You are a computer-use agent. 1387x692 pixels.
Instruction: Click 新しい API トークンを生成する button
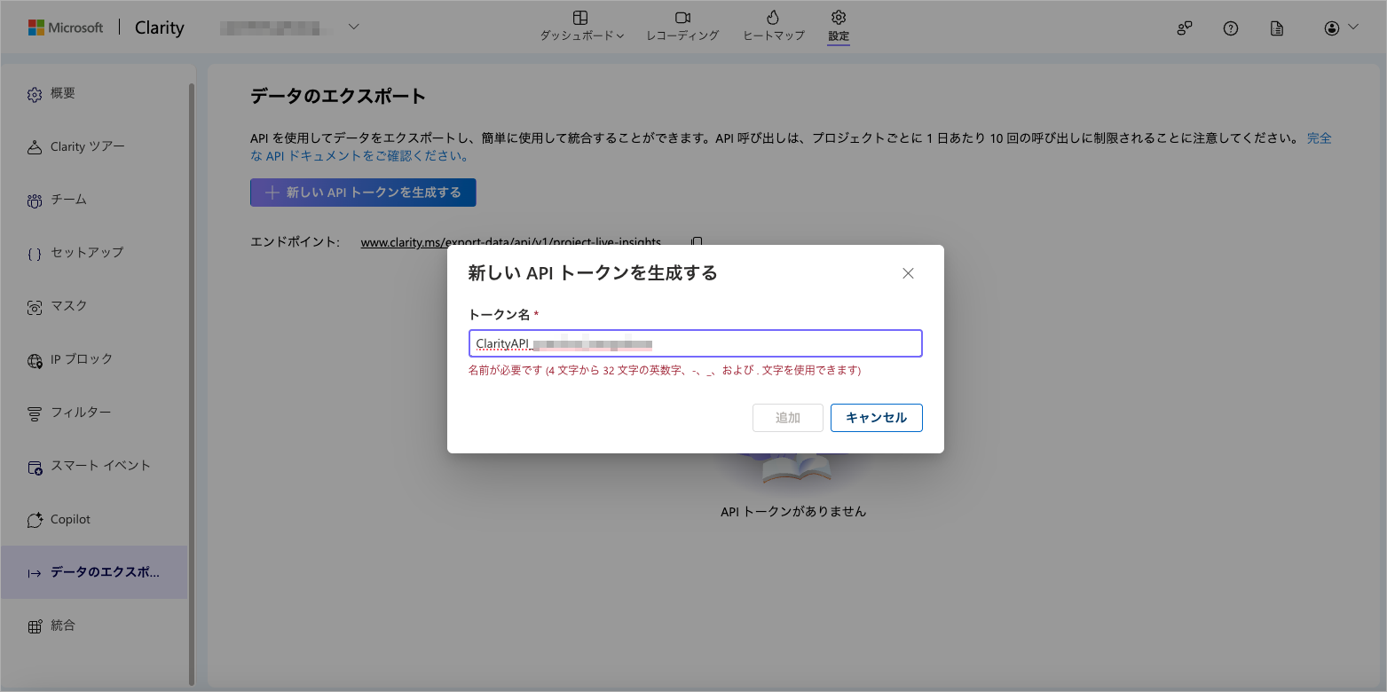click(363, 193)
